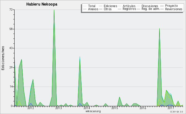Click the y-axis value 14

click(x=11, y=87)
